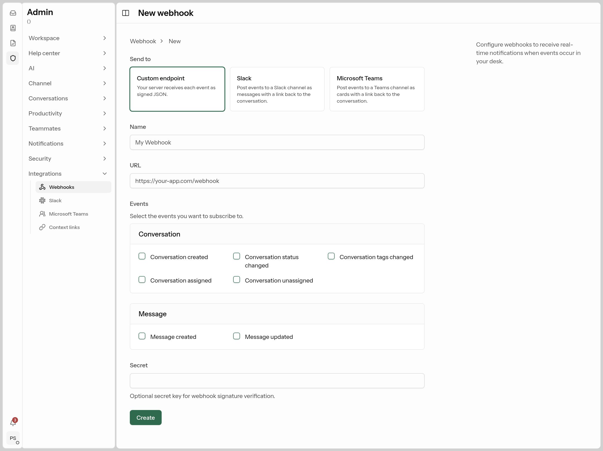Click the Create button
Screen dimensions: 603x451
pos(145,418)
